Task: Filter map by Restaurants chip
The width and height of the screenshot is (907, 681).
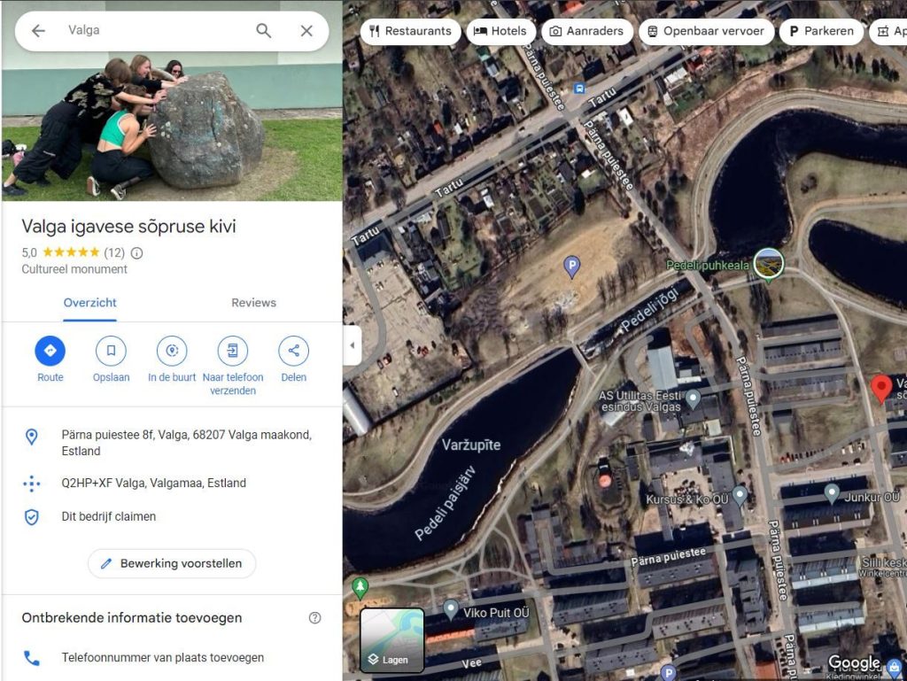Action: point(410,31)
